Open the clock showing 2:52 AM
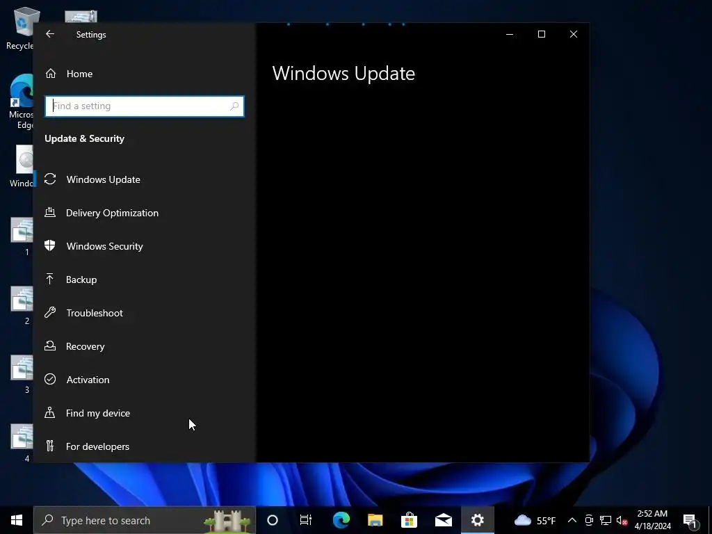Viewport: 712px width, 534px height. pyautogui.click(x=652, y=520)
